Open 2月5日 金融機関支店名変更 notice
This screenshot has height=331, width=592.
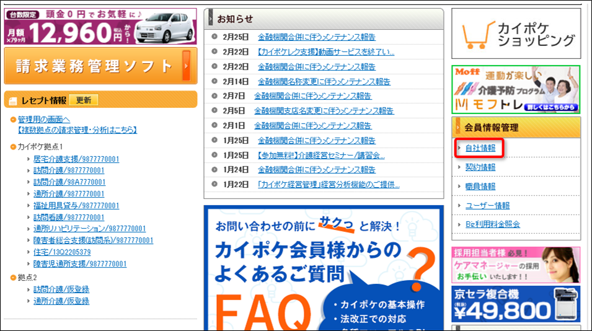pyautogui.click(x=324, y=110)
